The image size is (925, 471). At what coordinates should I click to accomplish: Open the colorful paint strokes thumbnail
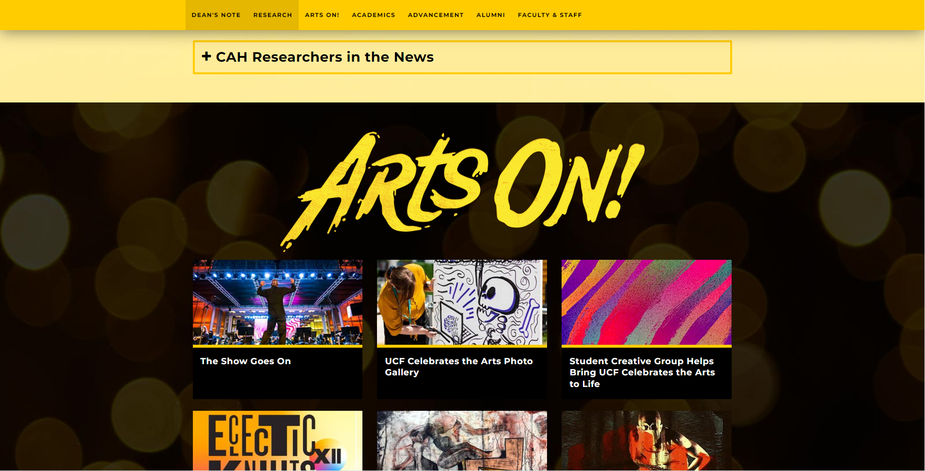647,302
